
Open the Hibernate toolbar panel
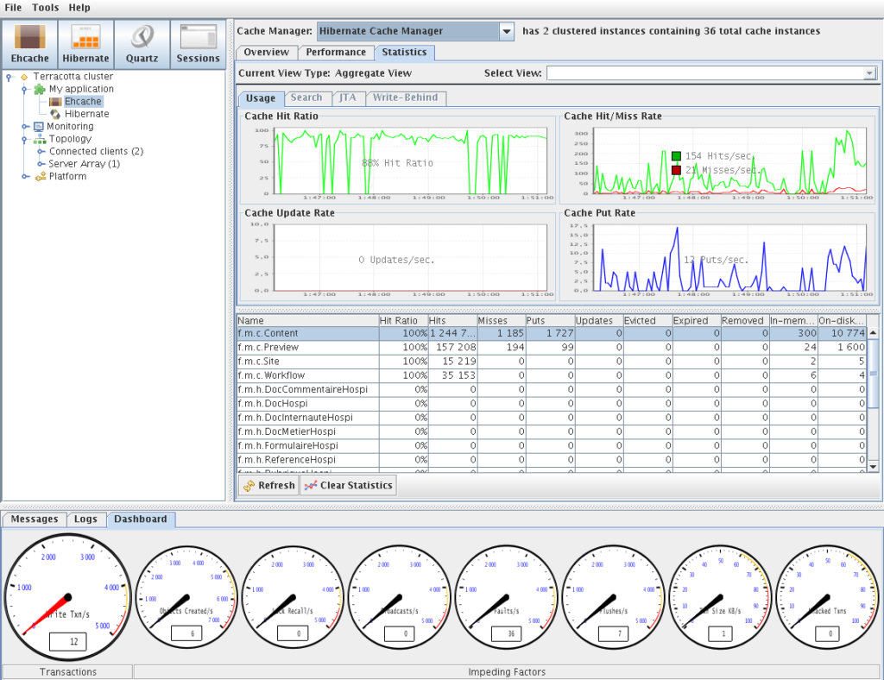[85, 45]
